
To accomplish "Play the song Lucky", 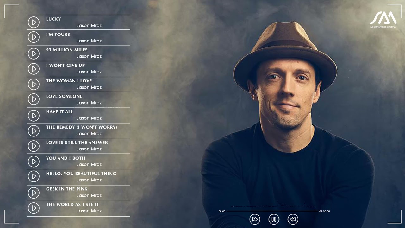I will pos(34,22).
